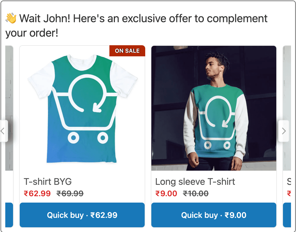Click the Long sleeve T-shirt title
Screen dimensions: 296x232
195,182
